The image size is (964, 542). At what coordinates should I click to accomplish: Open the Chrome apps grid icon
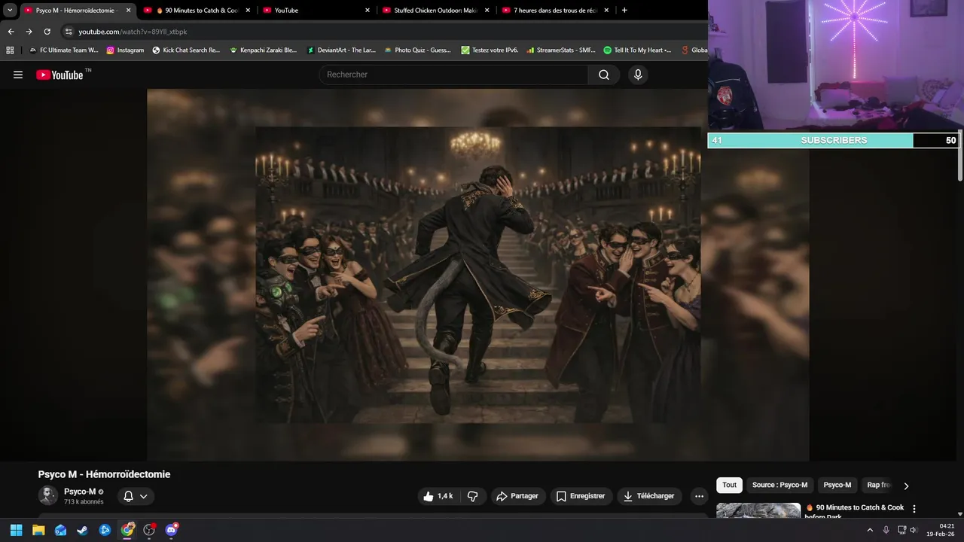pos(10,50)
